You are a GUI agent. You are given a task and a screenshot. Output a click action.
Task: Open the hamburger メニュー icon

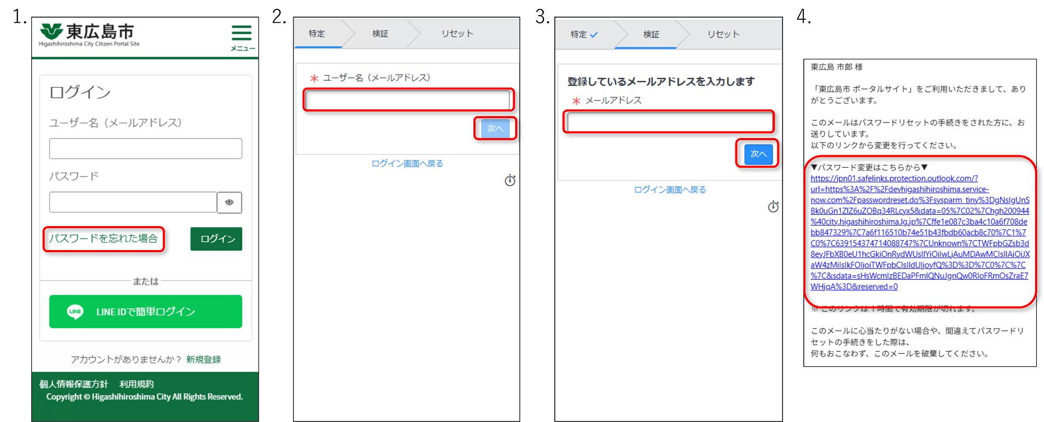click(242, 37)
